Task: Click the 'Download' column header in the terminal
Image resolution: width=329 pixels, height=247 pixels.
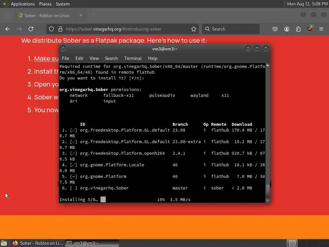Action: [x=242, y=124]
